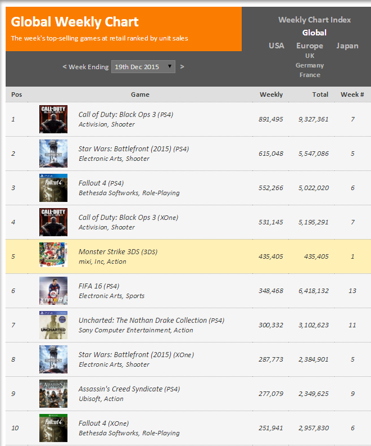Click total sales value 3,102,623
This screenshot has width=371, height=446.
[313, 326]
